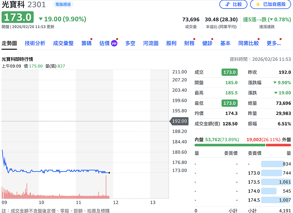This screenshot has width=293, height=213.
Task: Click the 192.00 reference price marker
Action: coord(179,121)
